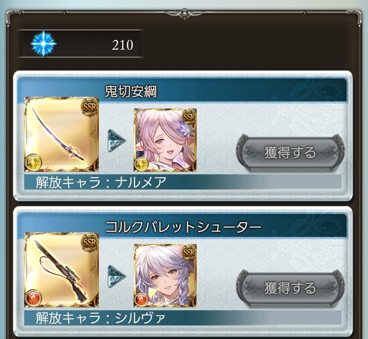
Task: Select the コルクバレットシューター rifle thumbnail
Action: click(x=61, y=270)
